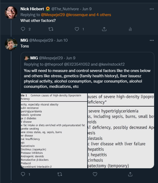The width and height of the screenshot is (158, 183).
Task: Share Nick Hiebert's tweet
Action: tap(104, 29)
